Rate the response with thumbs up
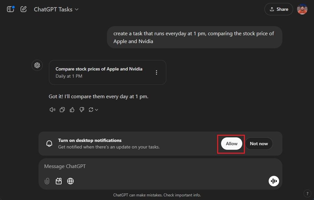 coord(72,110)
